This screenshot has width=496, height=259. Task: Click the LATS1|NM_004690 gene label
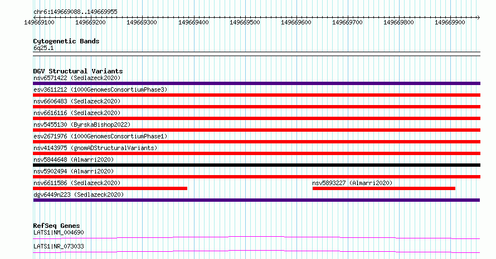[x=59, y=232]
